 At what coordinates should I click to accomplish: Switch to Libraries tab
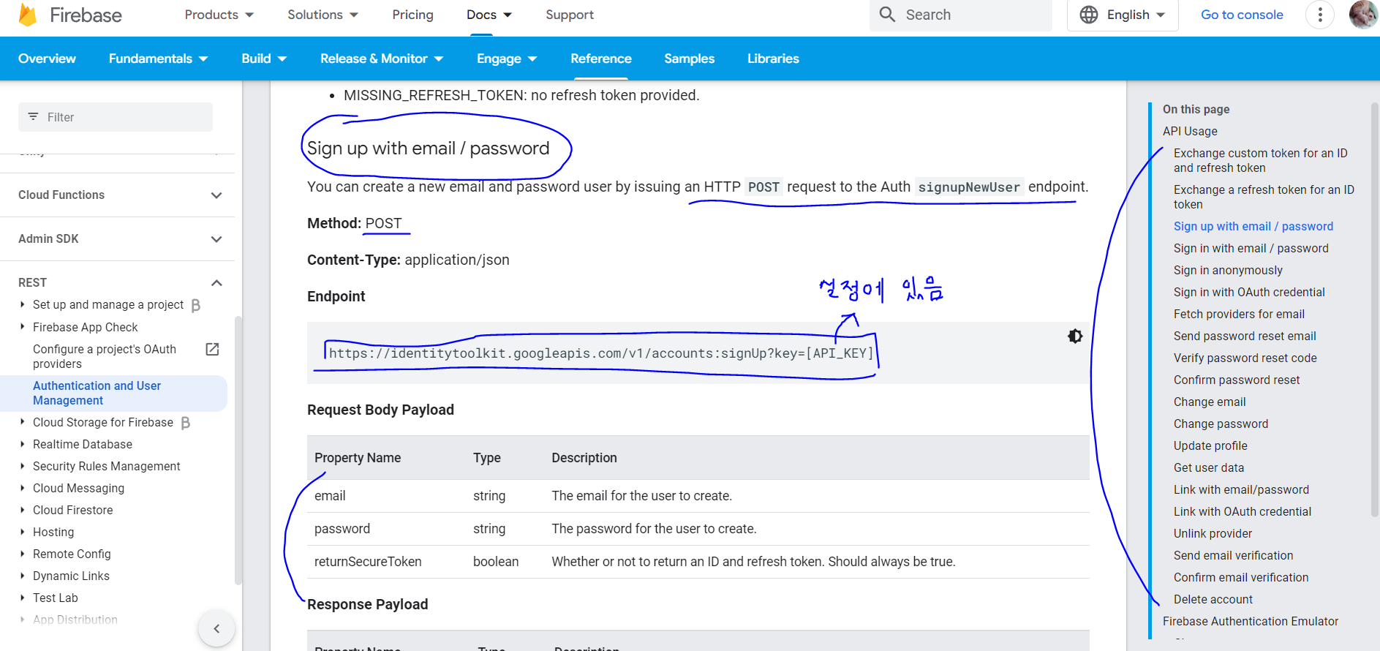tap(773, 59)
